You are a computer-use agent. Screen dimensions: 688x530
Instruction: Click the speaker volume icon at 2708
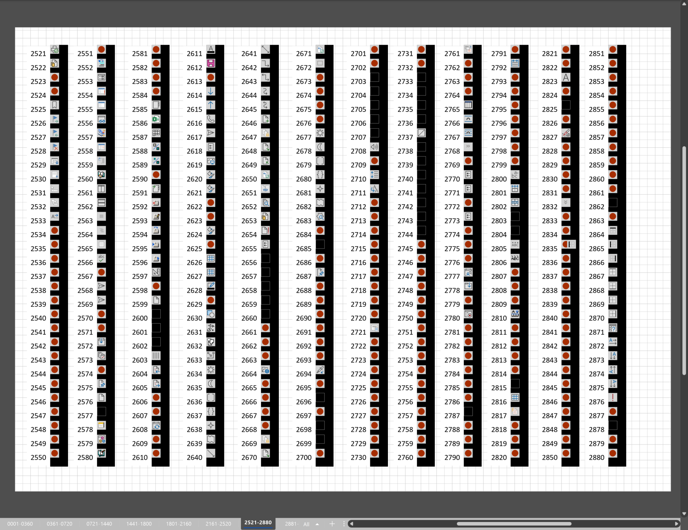click(x=374, y=147)
